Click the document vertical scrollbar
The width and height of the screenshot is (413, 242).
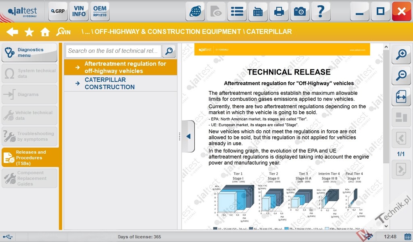tap(386, 106)
